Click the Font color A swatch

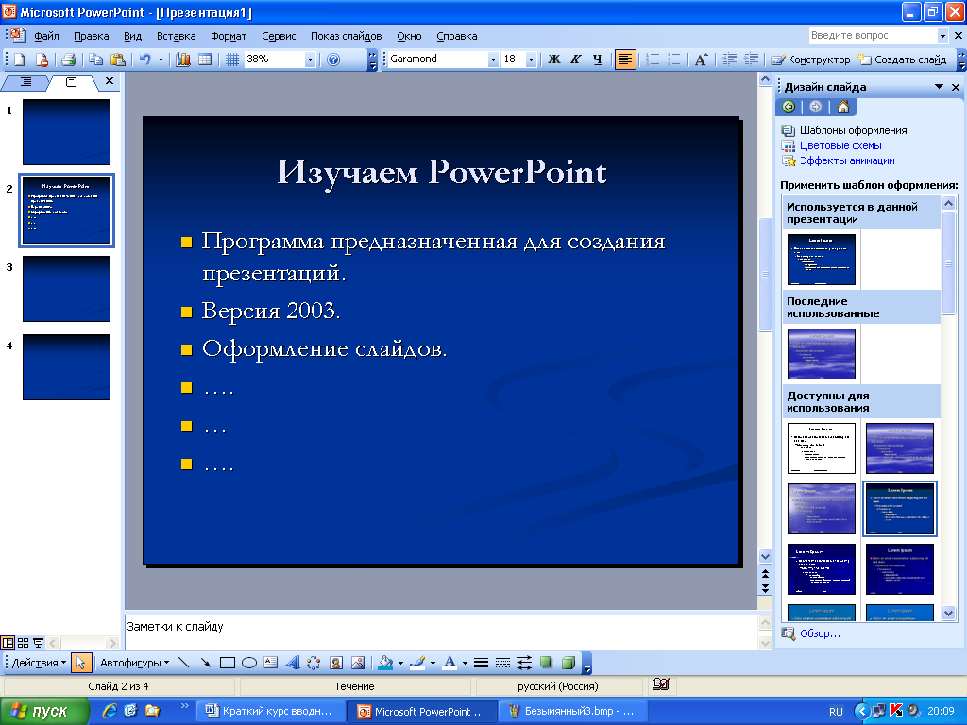(x=450, y=663)
